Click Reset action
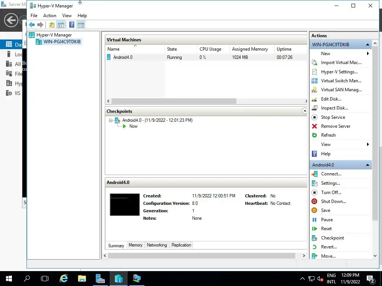This screenshot has height=286, width=382. point(326,229)
